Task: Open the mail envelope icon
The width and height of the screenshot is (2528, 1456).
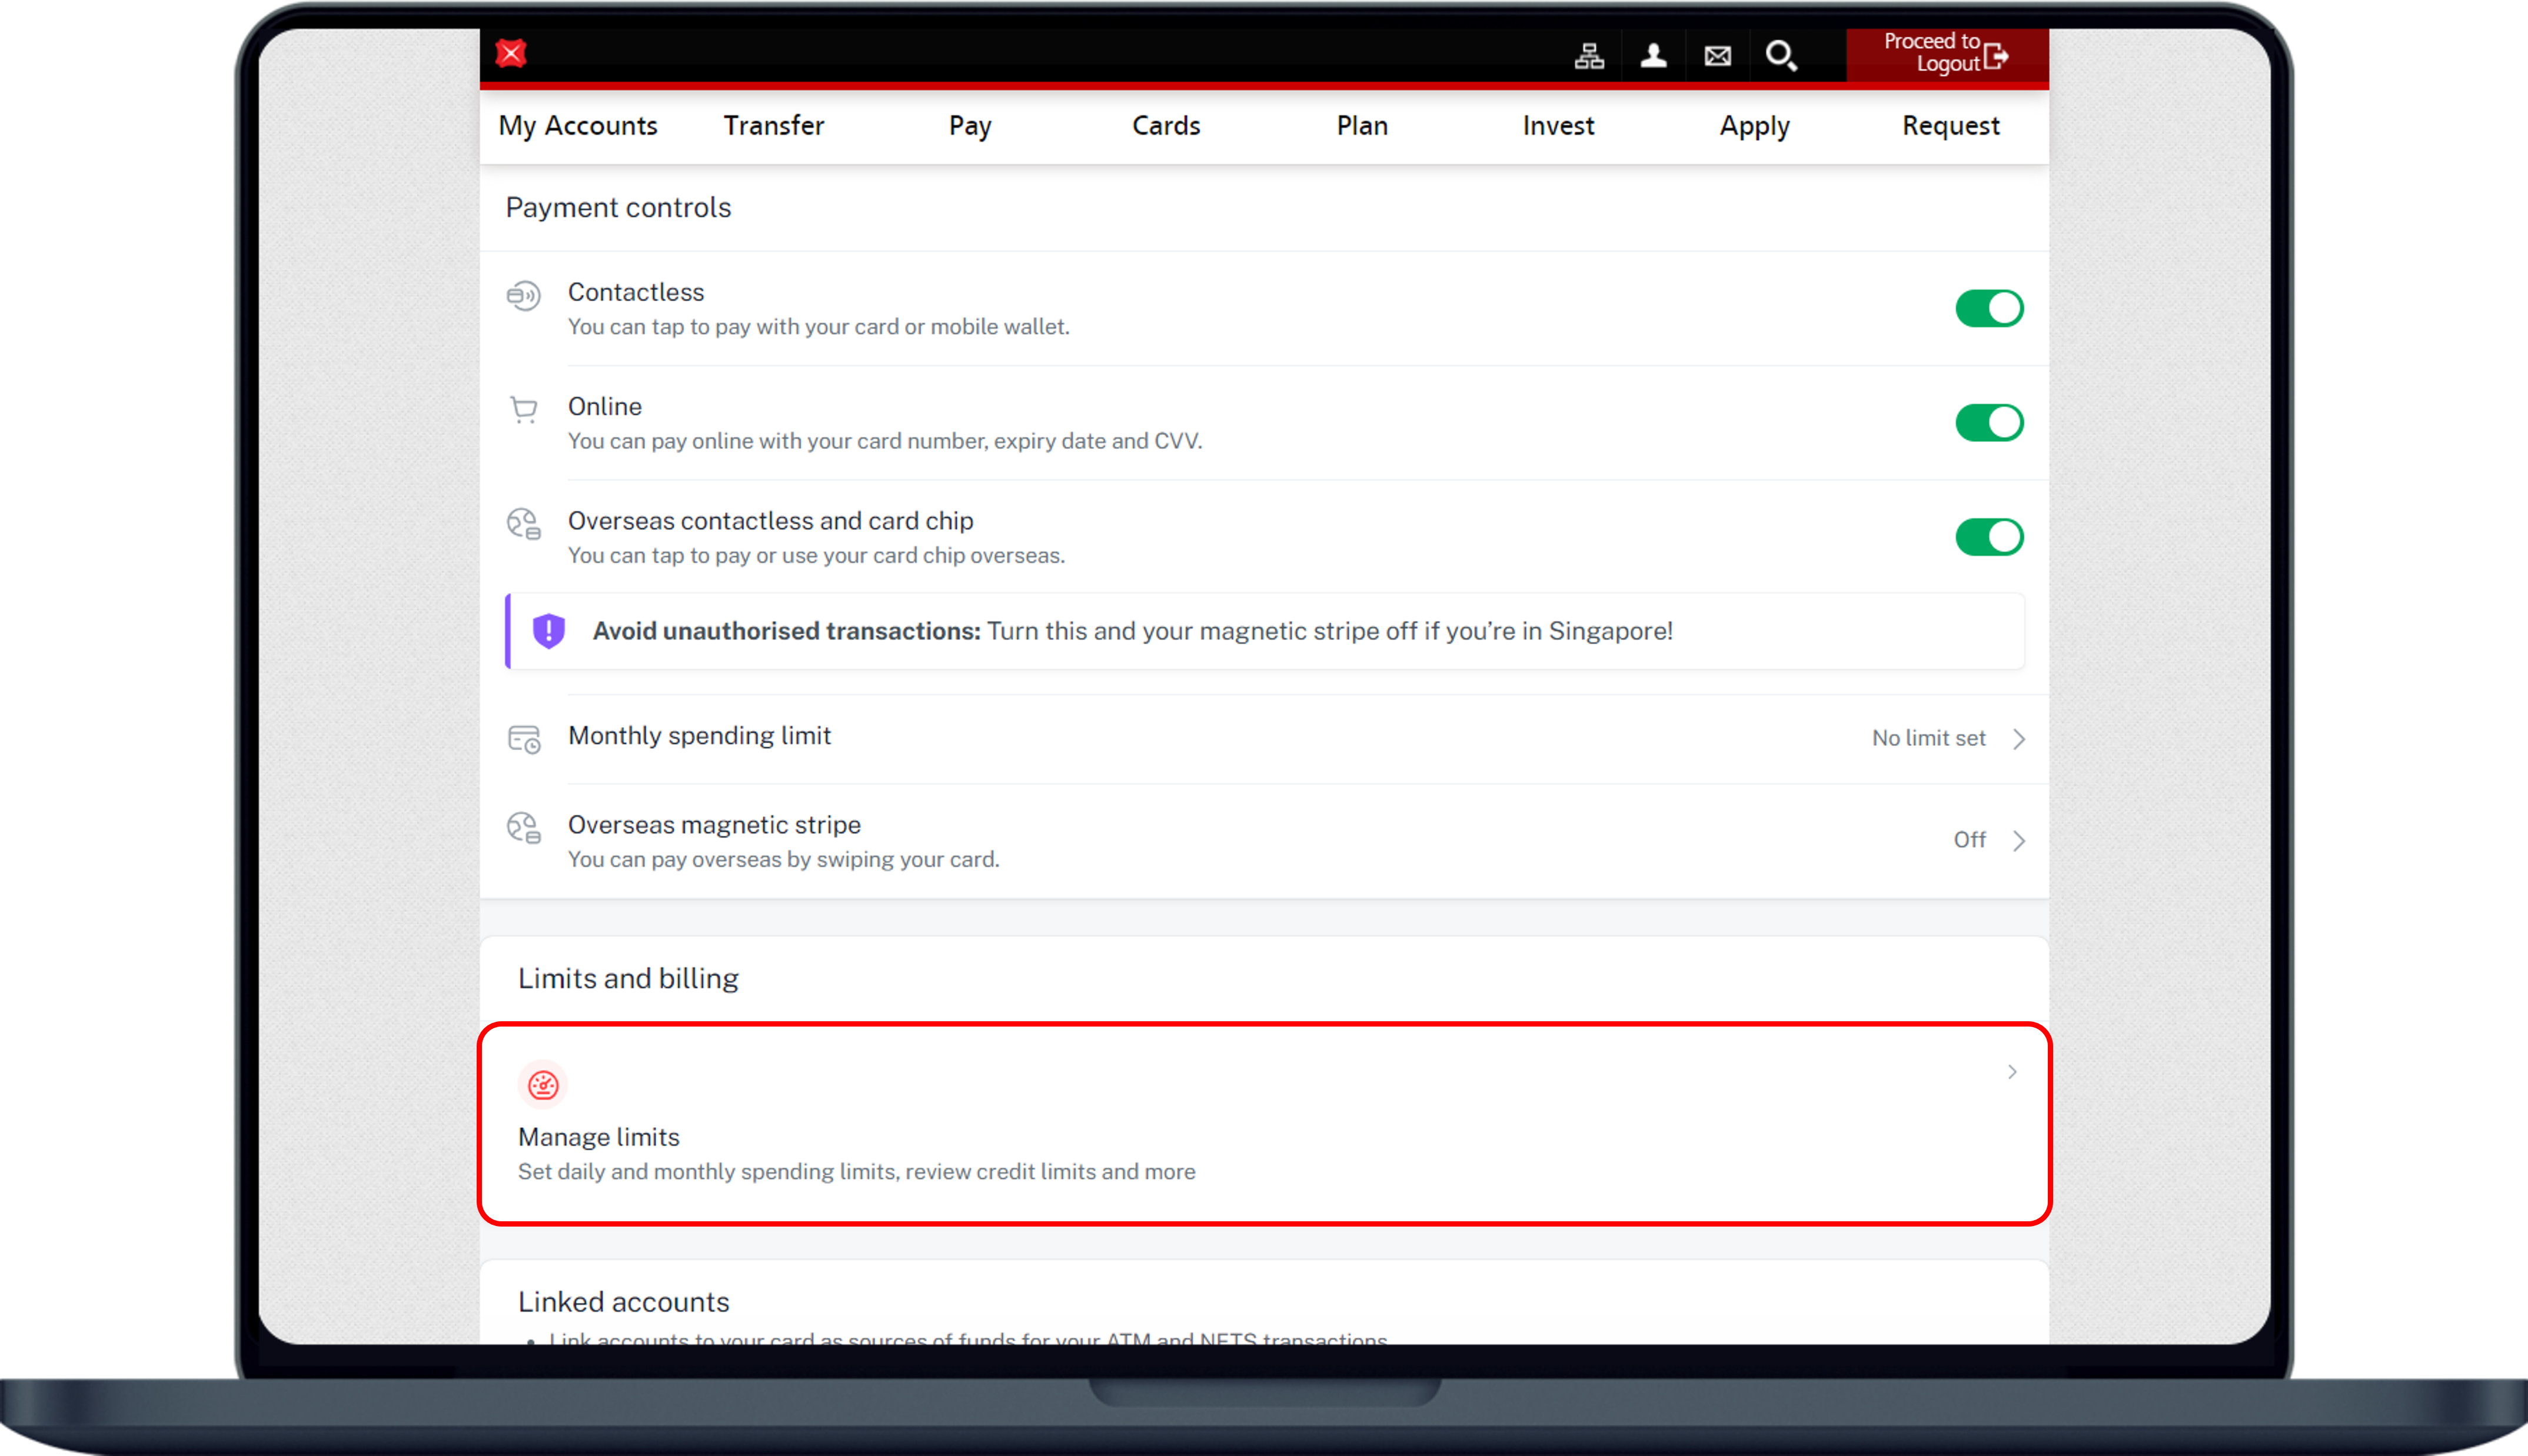Action: pyautogui.click(x=1717, y=56)
